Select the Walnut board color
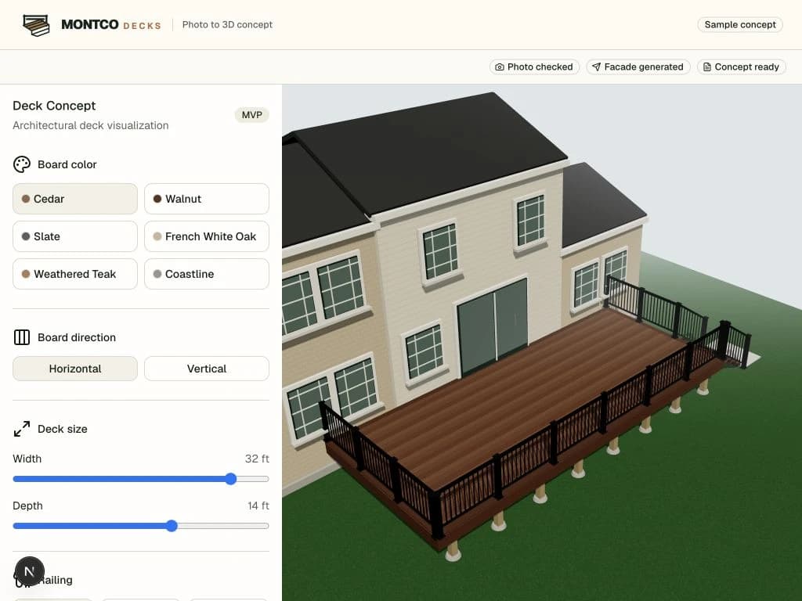Image resolution: width=802 pixels, height=601 pixels. click(x=207, y=199)
